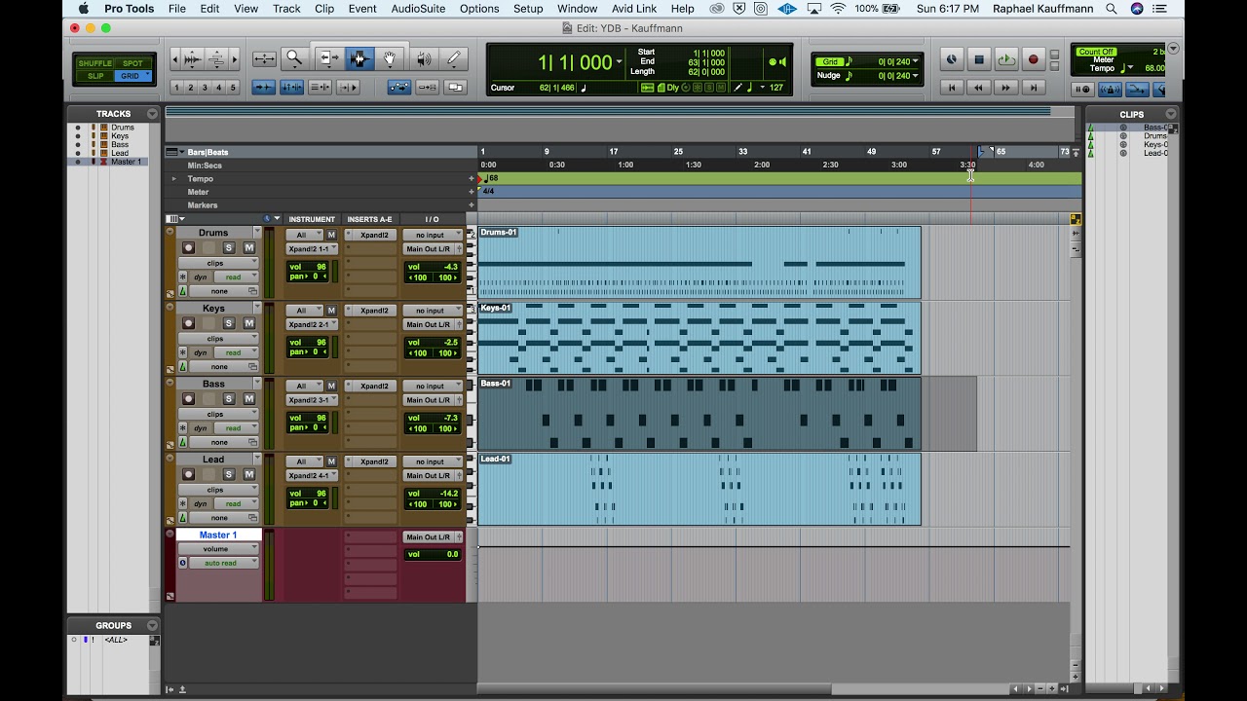Select the Zoomer magnifying glass tool
The image size is (1247, 701).
point(294,59)
